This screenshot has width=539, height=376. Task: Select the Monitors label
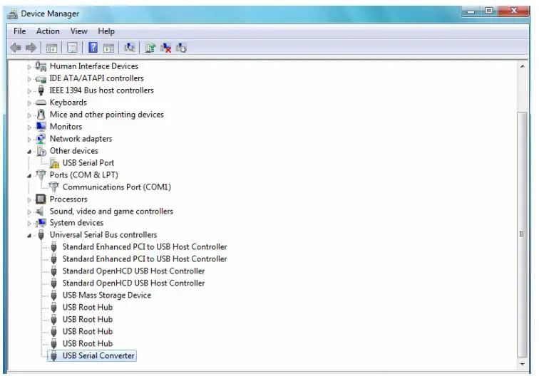(x=66, y=126)
